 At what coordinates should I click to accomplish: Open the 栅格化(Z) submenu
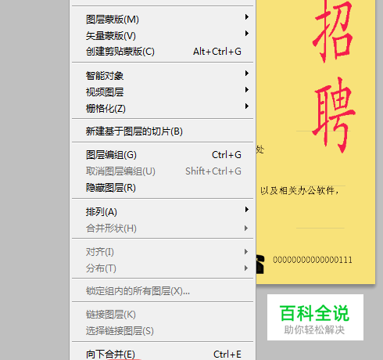163,108
